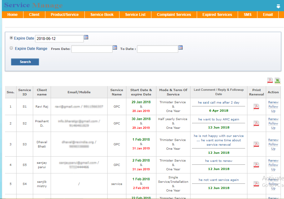This screenshot has width=284, height=199.
Task: Open the Complaint Services menu
Action: pos(174,15)
